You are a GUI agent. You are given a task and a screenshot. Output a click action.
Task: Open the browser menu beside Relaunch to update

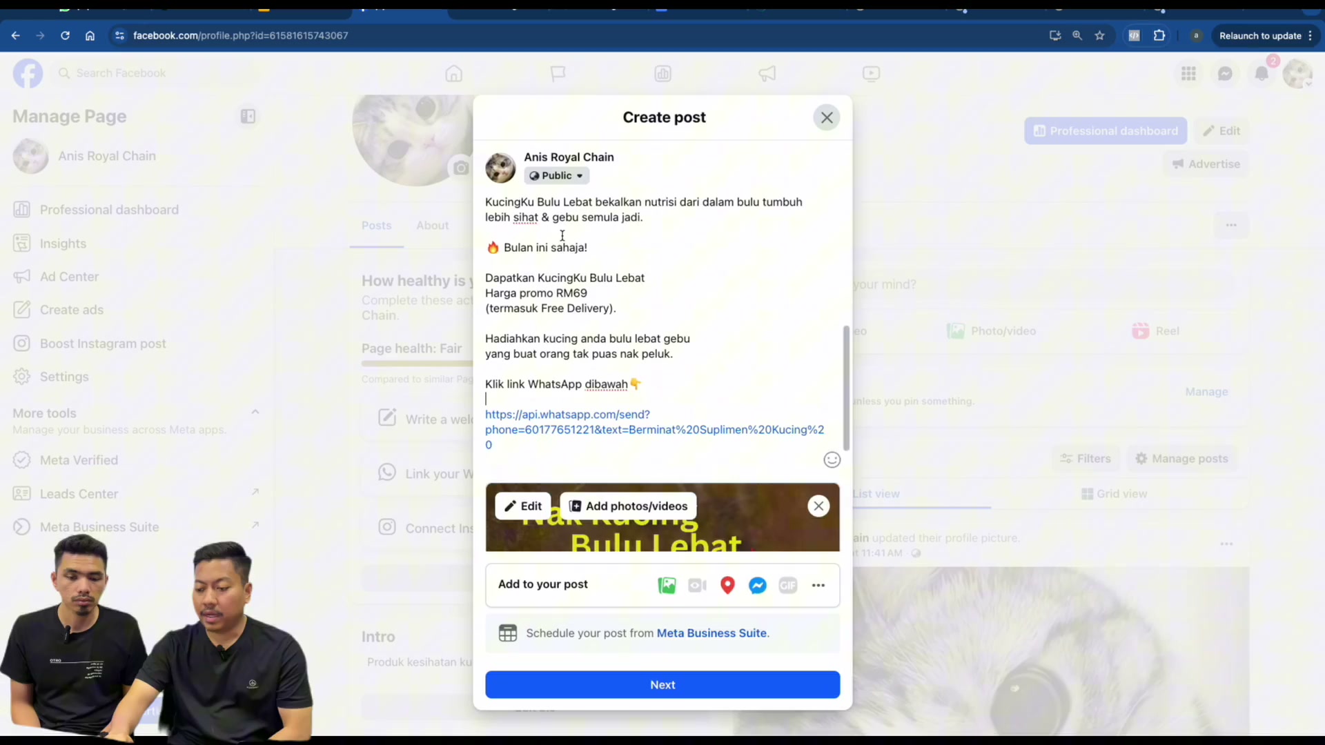click(x=1310, y=36)
